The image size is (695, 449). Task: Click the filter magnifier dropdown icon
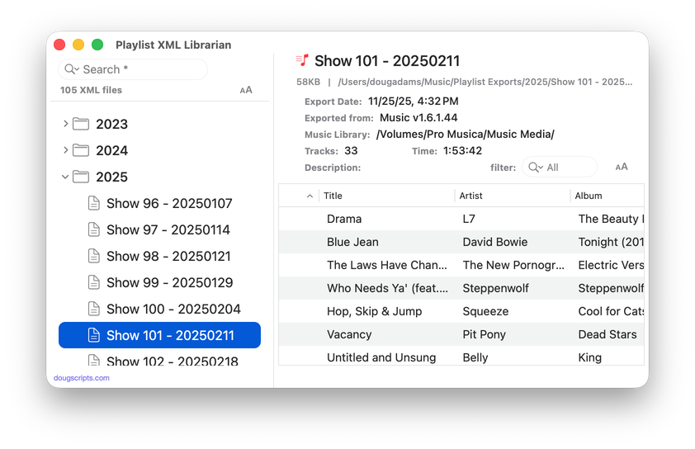point(536,167)
